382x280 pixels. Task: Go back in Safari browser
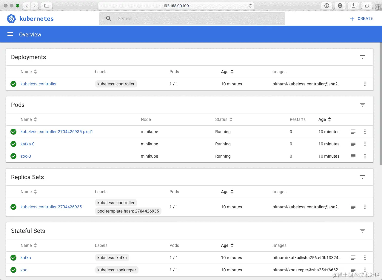[27, 6]
